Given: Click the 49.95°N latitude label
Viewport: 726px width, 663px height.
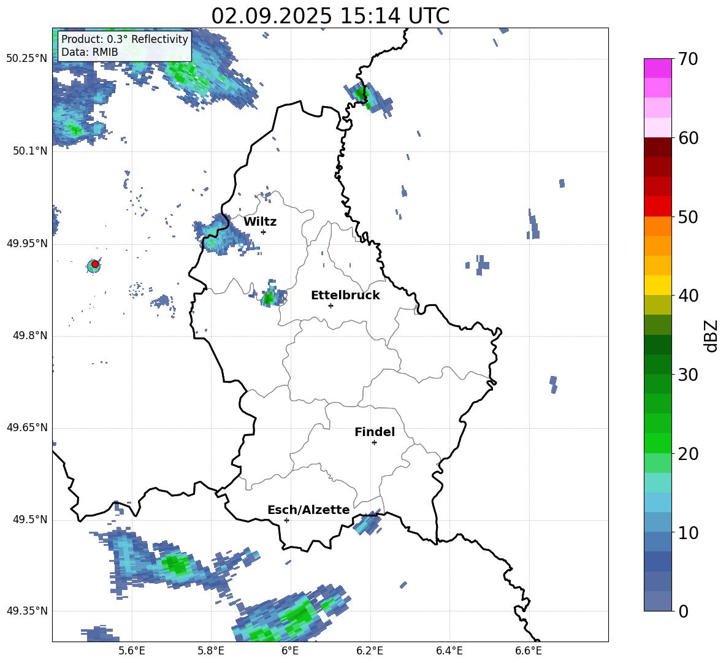Looking at the screenshot, I should [27, 243].
